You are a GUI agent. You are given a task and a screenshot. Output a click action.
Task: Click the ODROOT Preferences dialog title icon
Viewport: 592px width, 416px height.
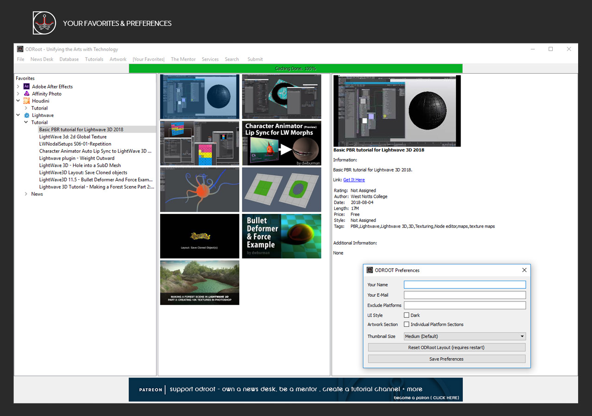pos(370,270)
